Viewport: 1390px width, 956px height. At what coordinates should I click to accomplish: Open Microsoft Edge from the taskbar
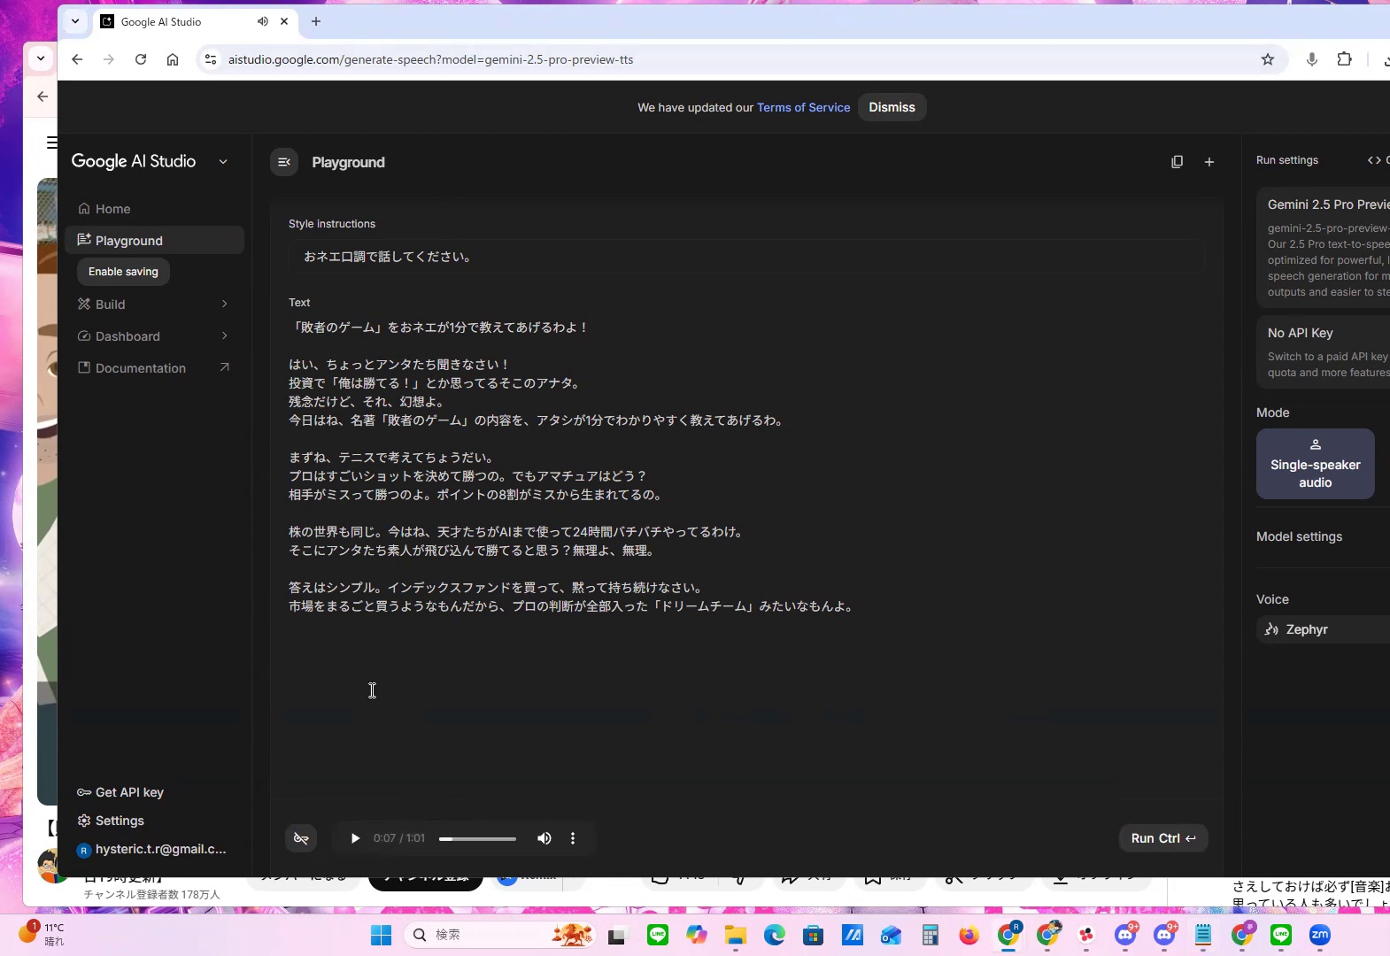point(775,935)
